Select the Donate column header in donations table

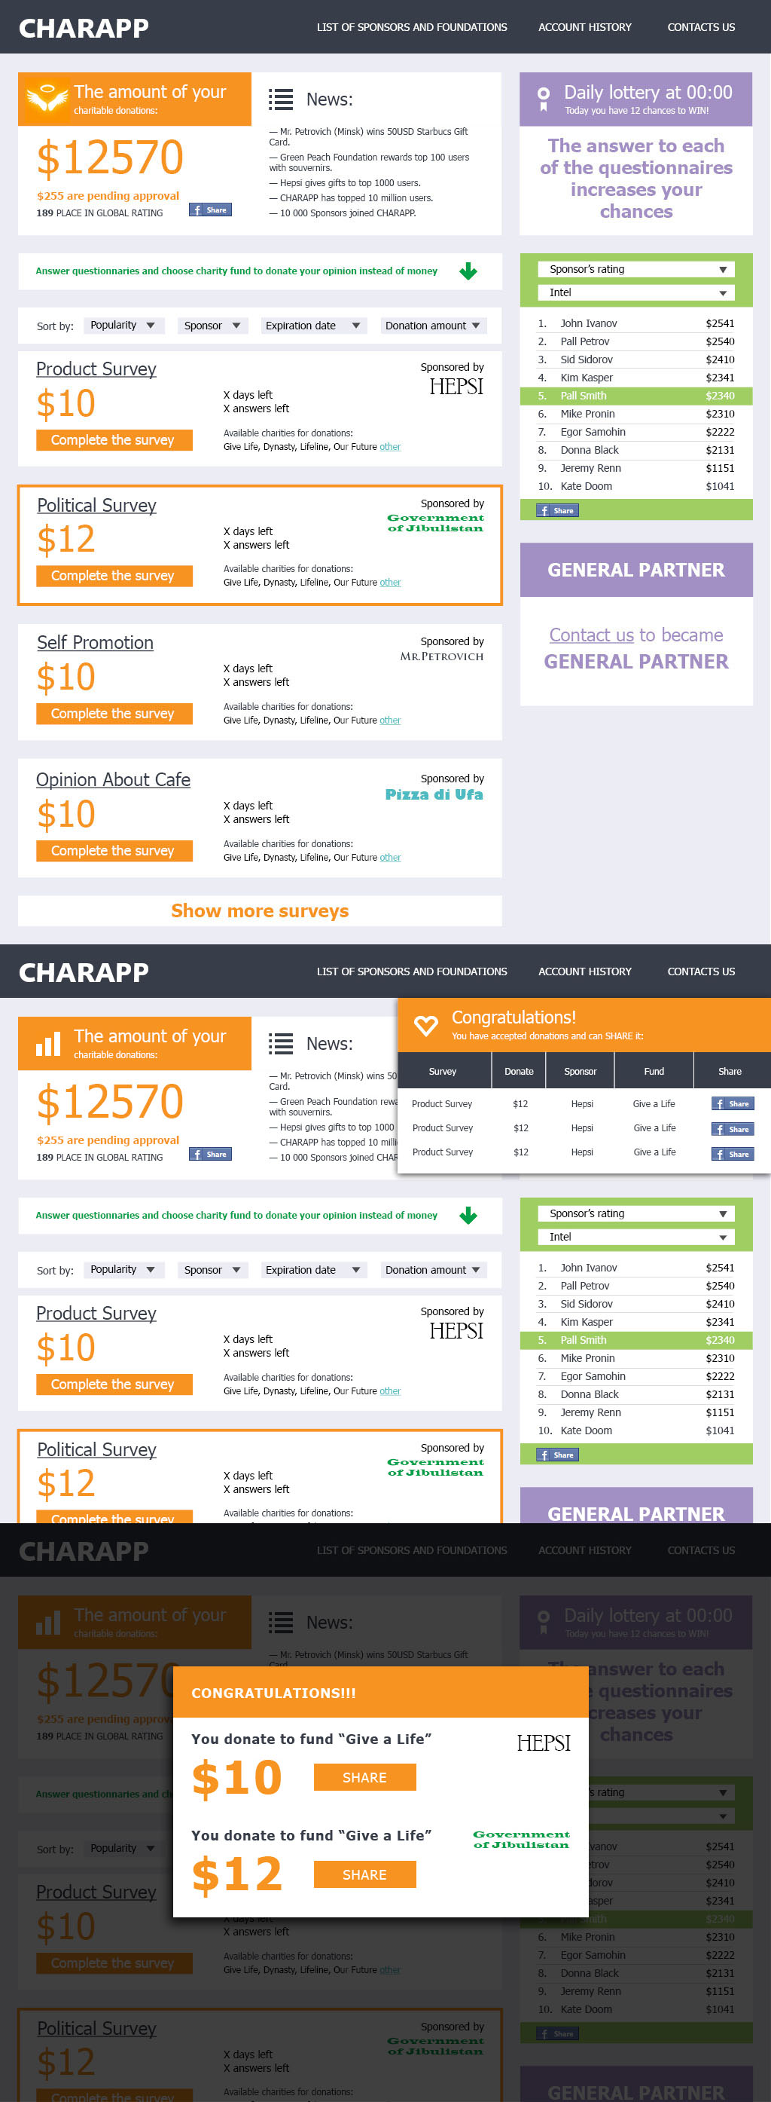[x=520, y=1072]
